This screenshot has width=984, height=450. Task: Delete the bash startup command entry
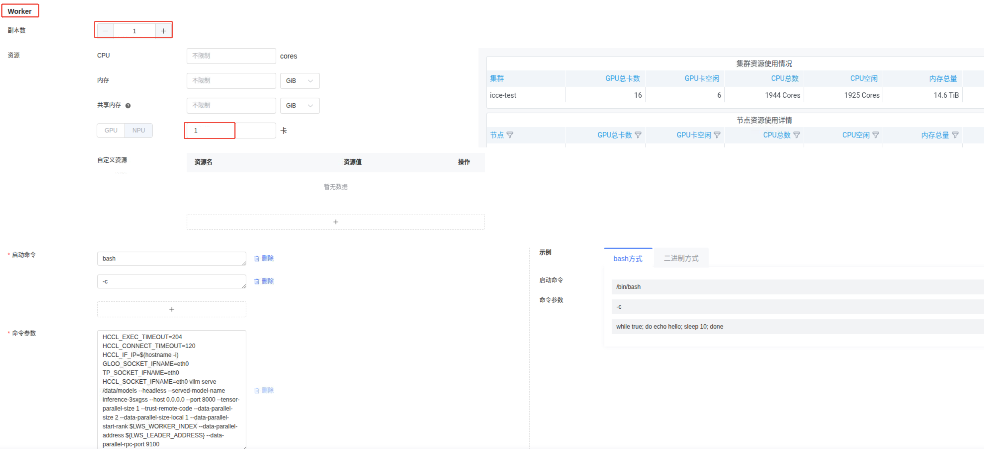(264, 258)
